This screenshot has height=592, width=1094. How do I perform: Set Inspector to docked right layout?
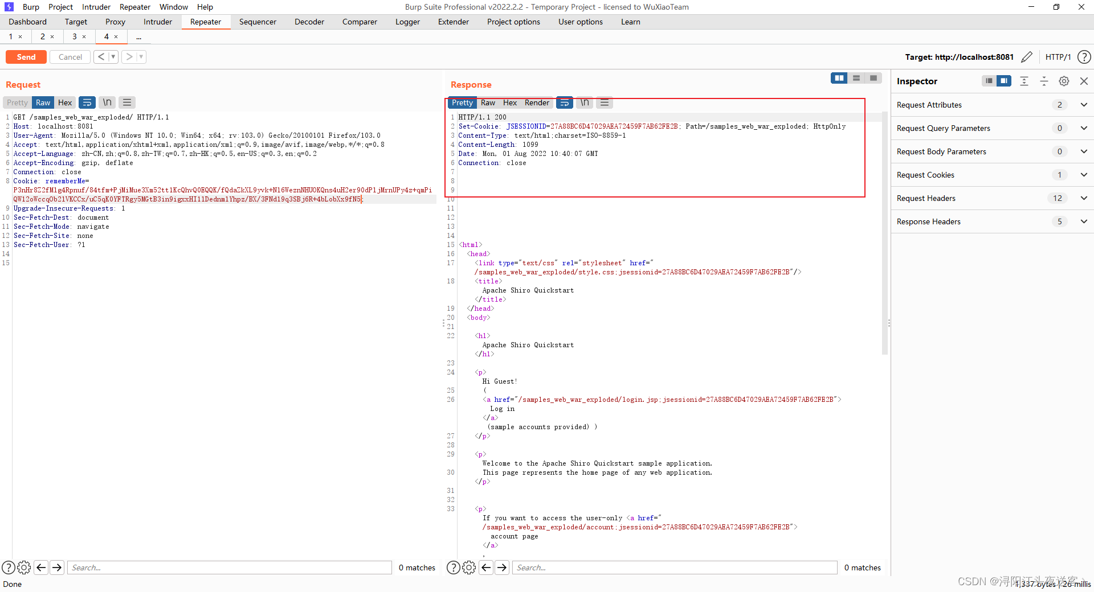[1004, 81]
